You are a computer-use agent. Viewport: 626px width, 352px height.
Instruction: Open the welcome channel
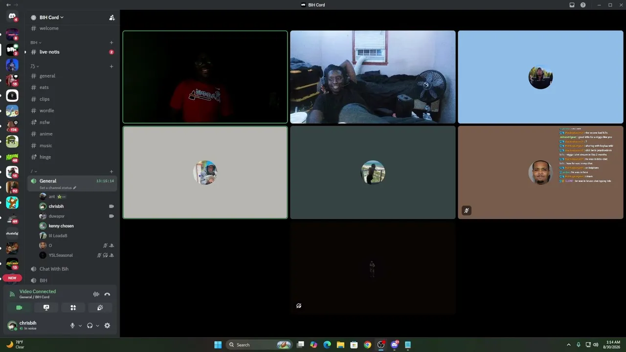pyautogui.click(x=72, y=28)
